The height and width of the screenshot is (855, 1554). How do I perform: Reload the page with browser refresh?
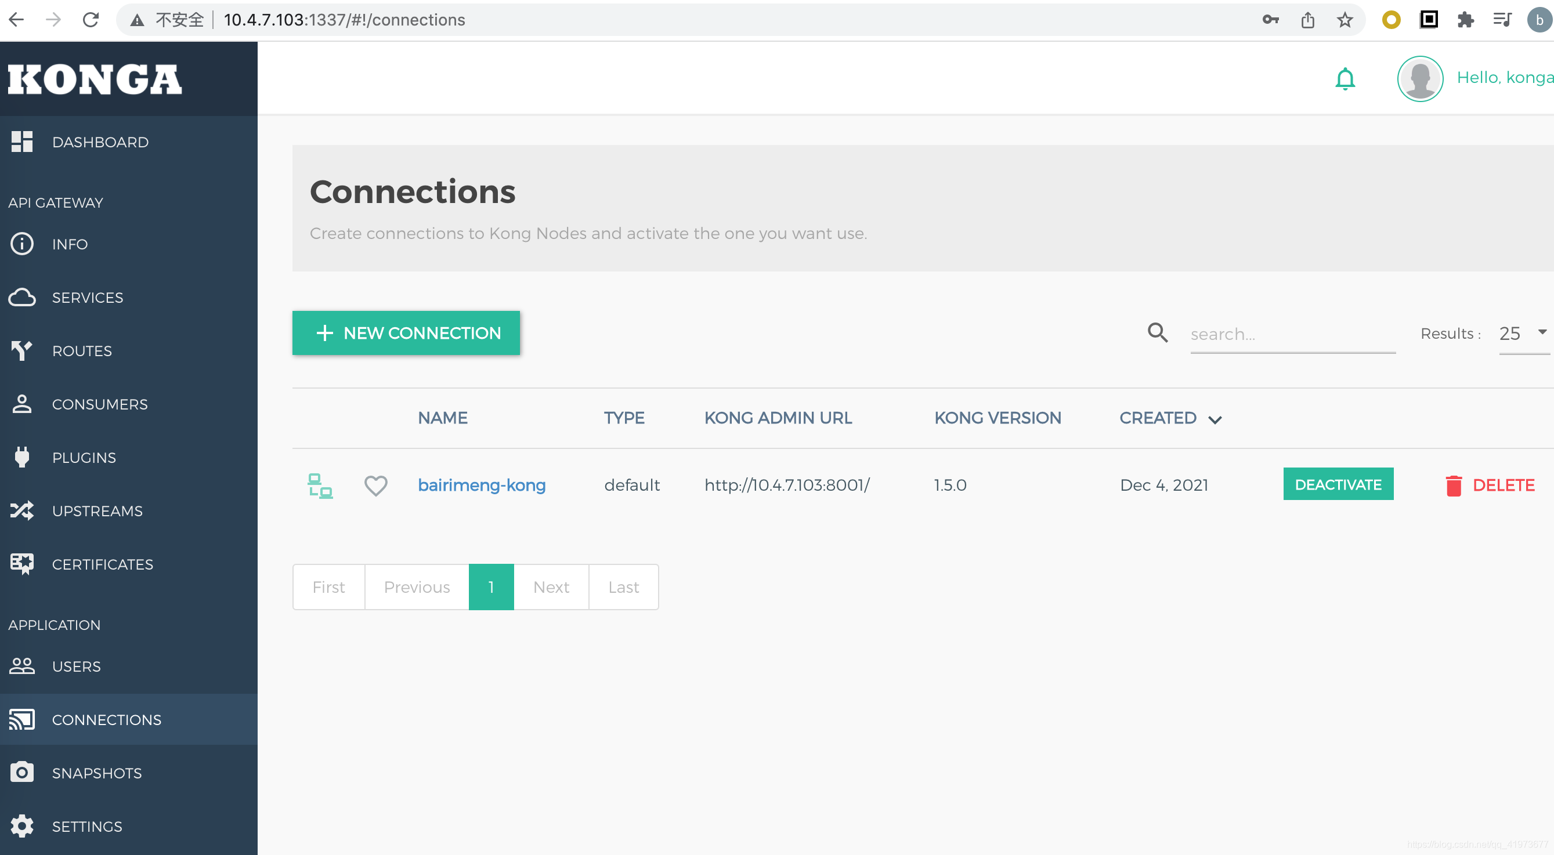pos(91,20)
